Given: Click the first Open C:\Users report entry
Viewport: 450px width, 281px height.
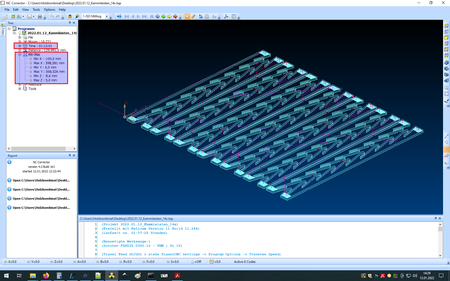Looking at the screenshot, I should [41, 180].
